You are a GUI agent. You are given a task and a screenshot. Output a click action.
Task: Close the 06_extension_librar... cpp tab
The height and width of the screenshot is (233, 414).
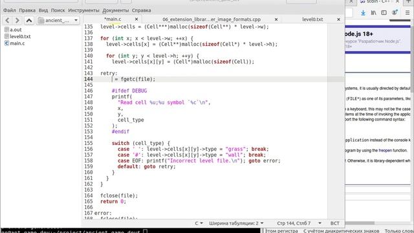[276, 19]
